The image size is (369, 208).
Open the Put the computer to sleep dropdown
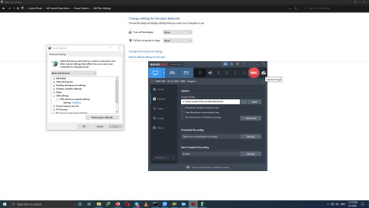(178, 40)
